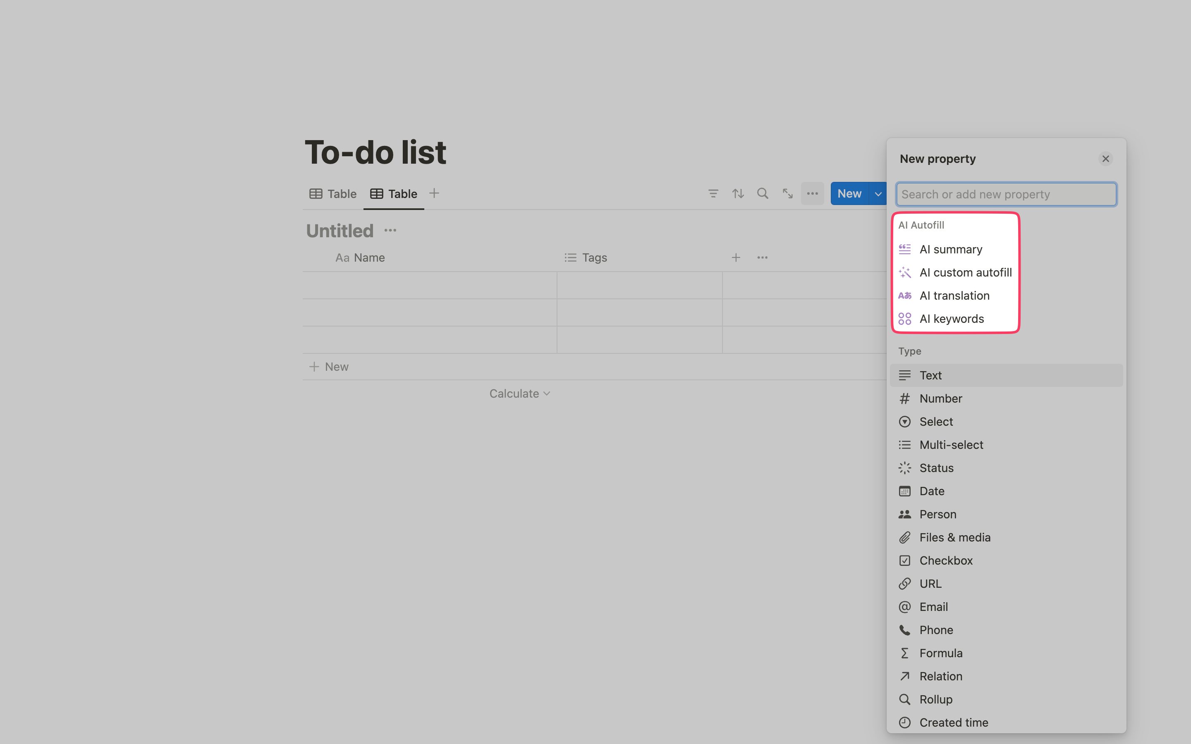This screenshot has height=744, width=1191.
Task: Select the Select property type
Action: [1006, 422]
